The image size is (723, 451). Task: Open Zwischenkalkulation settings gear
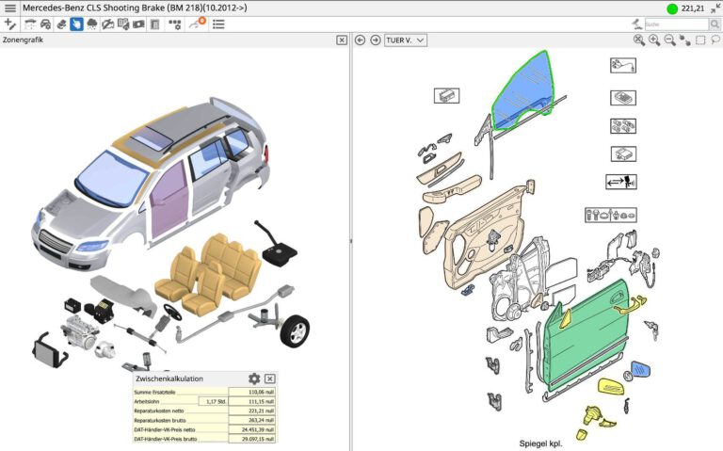click(x=254, y=379)
